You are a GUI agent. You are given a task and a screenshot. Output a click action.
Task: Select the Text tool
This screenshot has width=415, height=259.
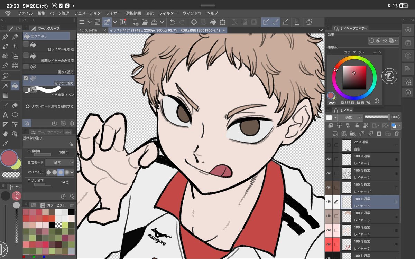click(x=5, y=115)
